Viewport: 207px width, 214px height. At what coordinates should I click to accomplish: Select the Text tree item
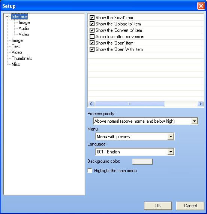pyautogui.click(x=16, y=46)
